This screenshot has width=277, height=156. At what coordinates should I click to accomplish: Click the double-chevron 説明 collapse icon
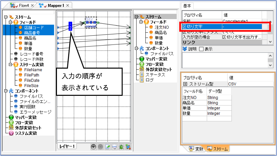pos(184,49)
